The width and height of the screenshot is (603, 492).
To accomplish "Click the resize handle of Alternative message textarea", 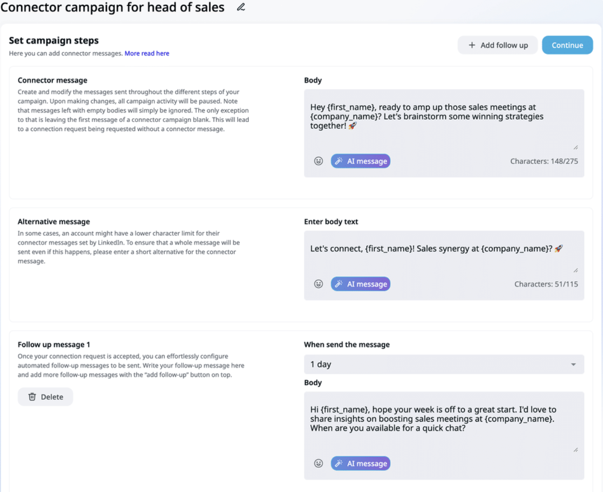I will coord(575,270).
